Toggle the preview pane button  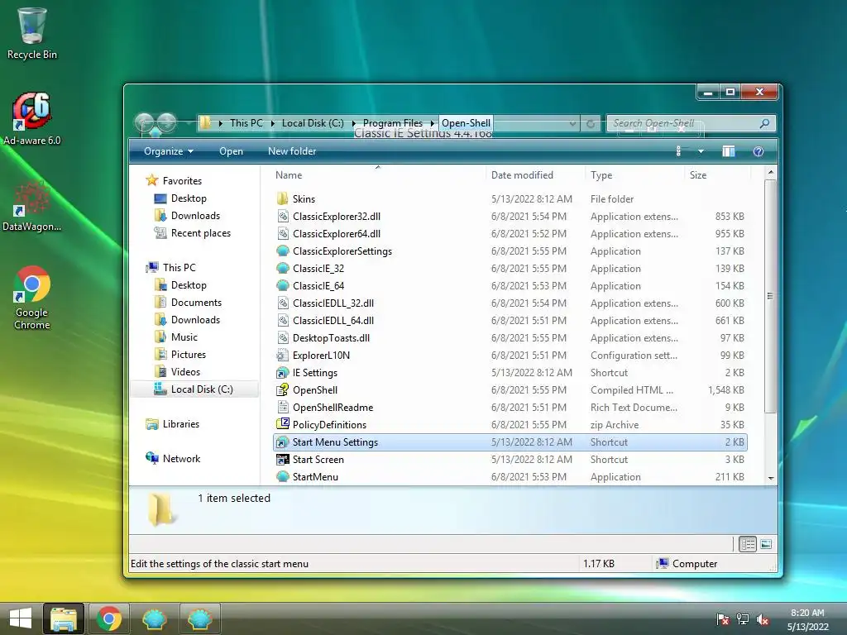[x=728, y=151]
